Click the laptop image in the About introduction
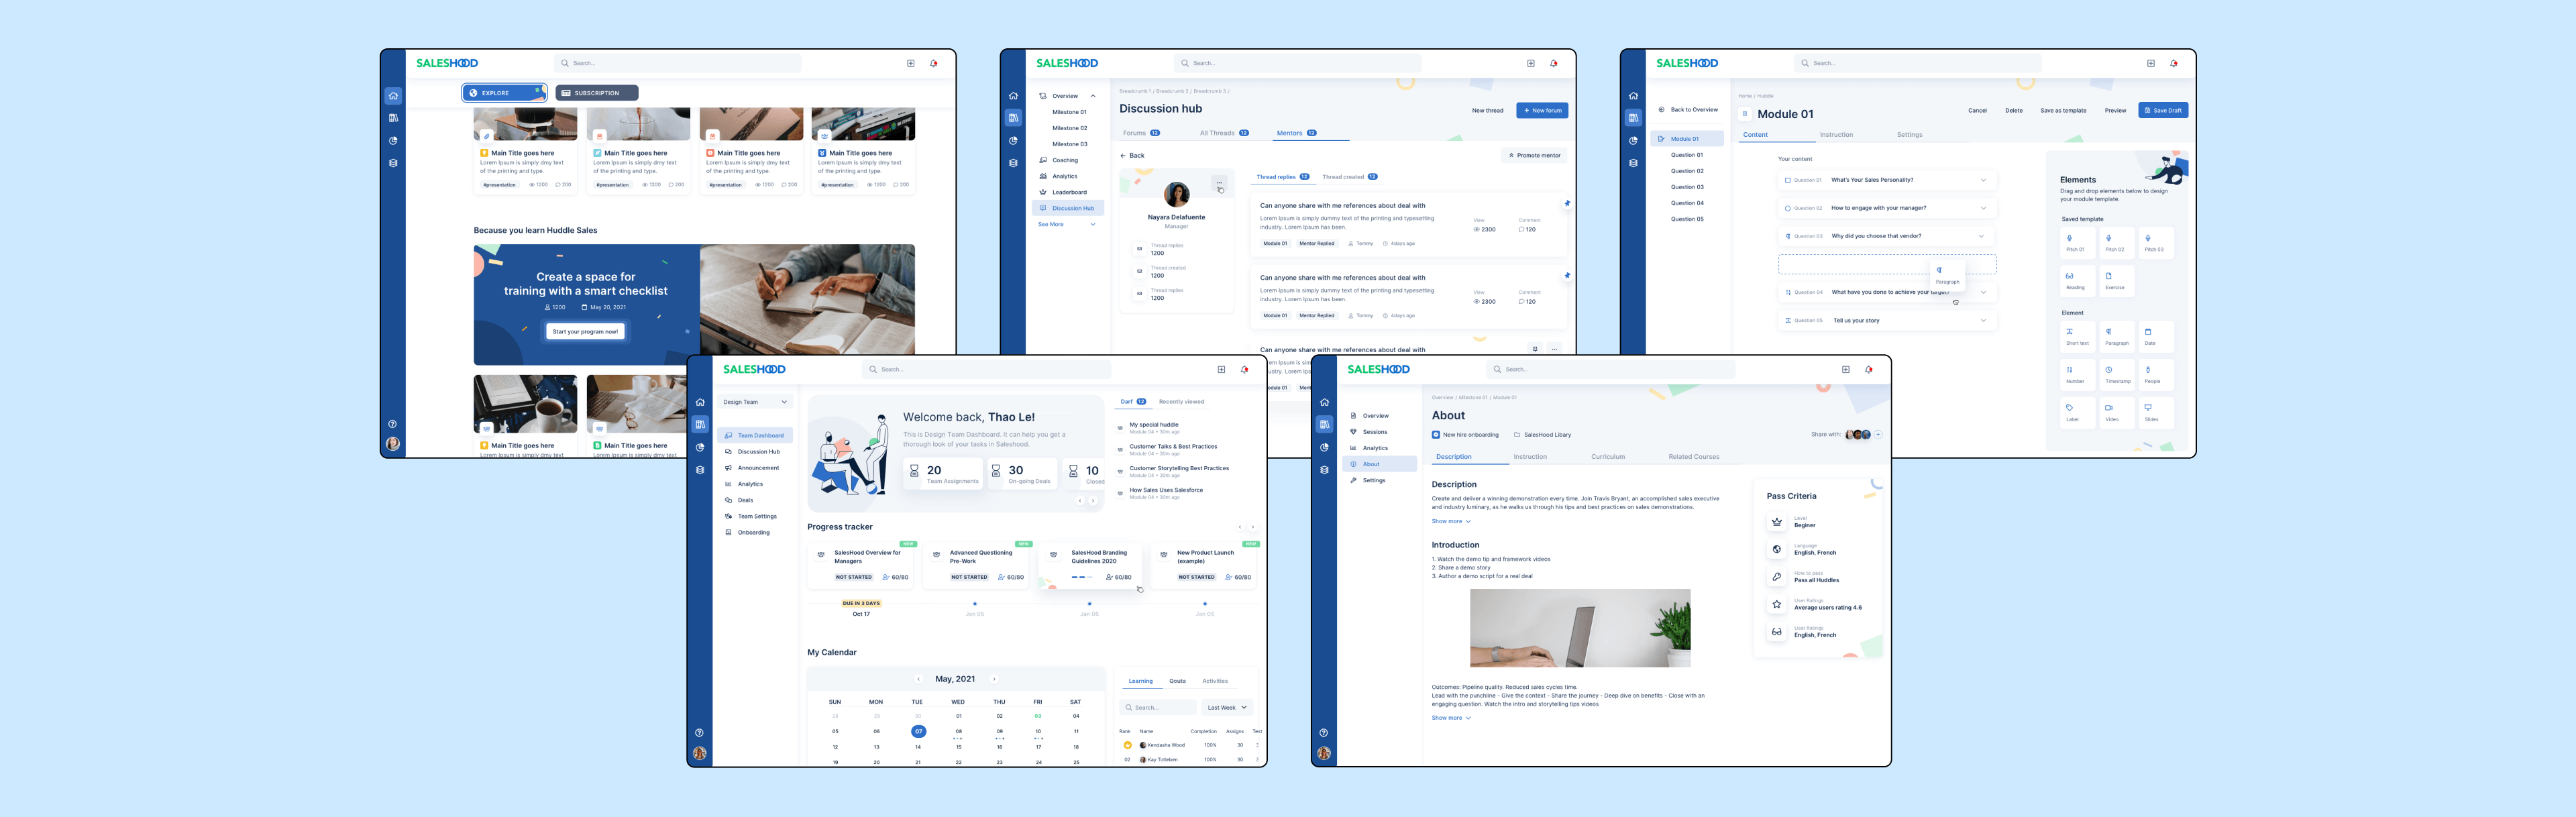This screenshot has width=2576, height=817. click(x=1580, y=628)
